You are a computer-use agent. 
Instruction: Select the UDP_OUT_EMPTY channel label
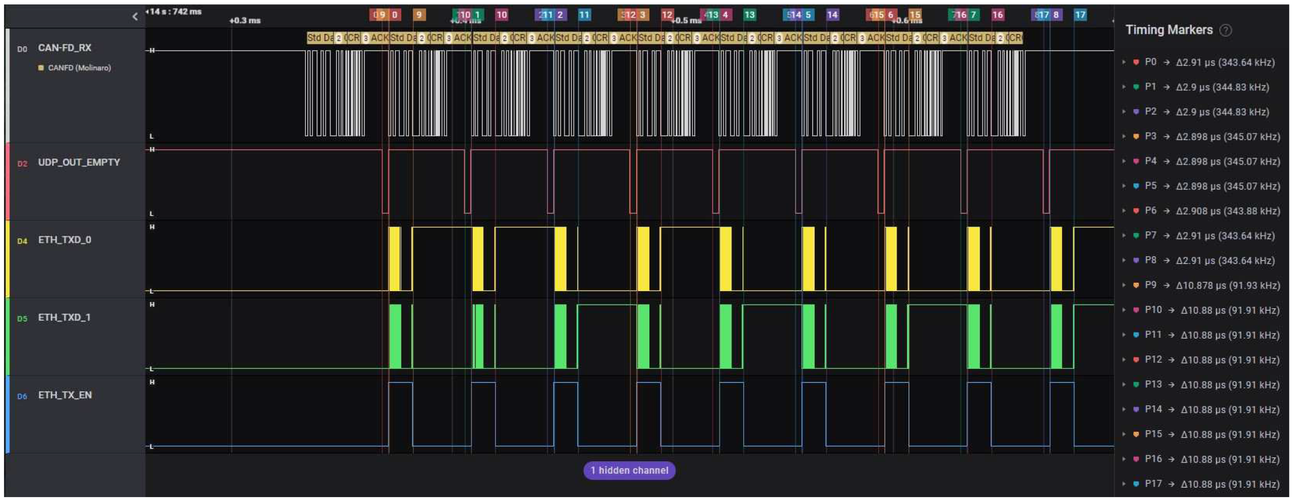[79, 162]
